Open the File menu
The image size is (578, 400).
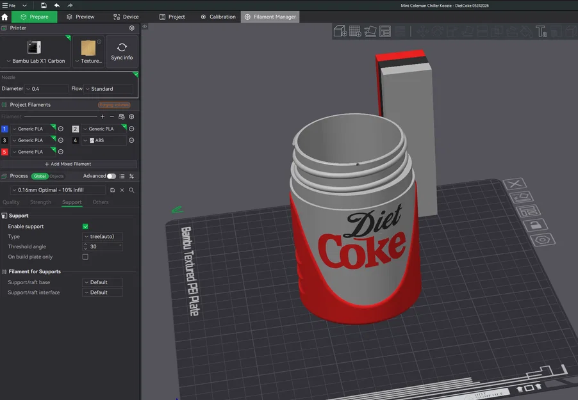(x=9, y=6)
